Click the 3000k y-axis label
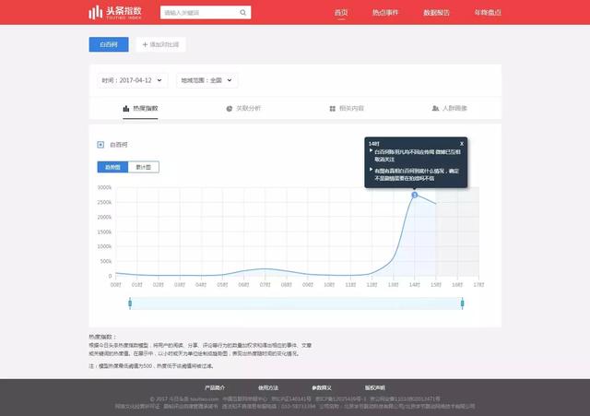Screen dimensions: 590x416 click(104, 187)
